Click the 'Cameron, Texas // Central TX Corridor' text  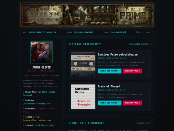(x=41, y=75)
